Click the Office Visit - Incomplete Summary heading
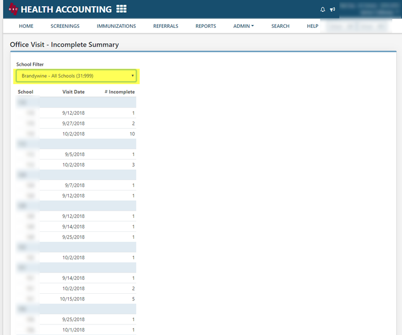The height and width of the screenshot is (335, 402). (64, 45)
